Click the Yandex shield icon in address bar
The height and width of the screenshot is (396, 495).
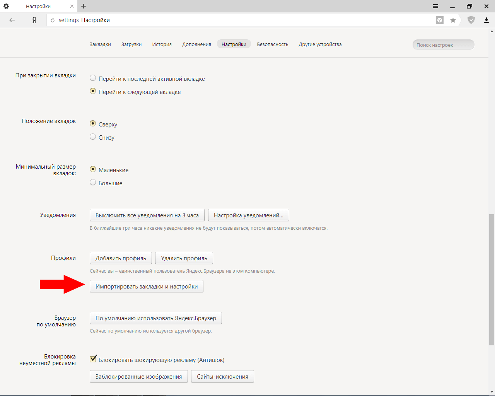[440, 20]
